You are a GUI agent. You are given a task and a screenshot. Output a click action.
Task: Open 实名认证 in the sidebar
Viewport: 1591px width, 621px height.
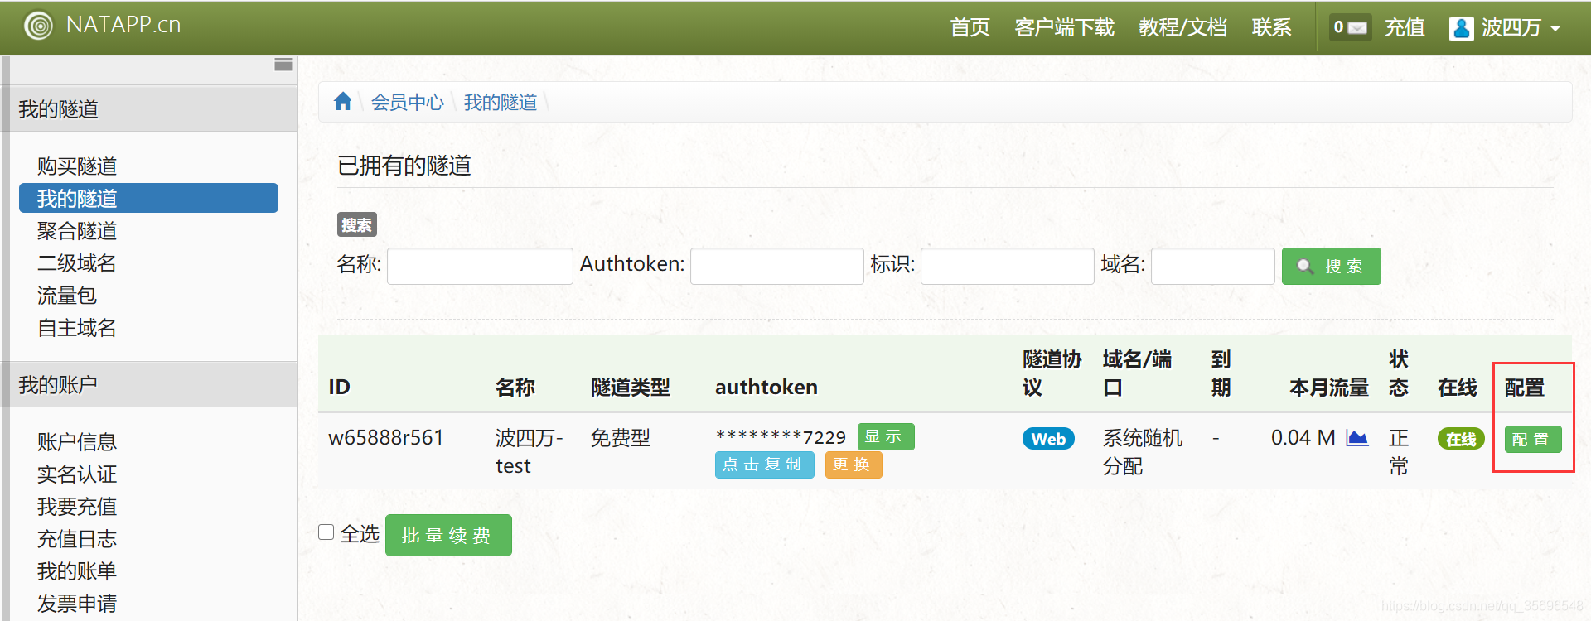coord(77,474)
